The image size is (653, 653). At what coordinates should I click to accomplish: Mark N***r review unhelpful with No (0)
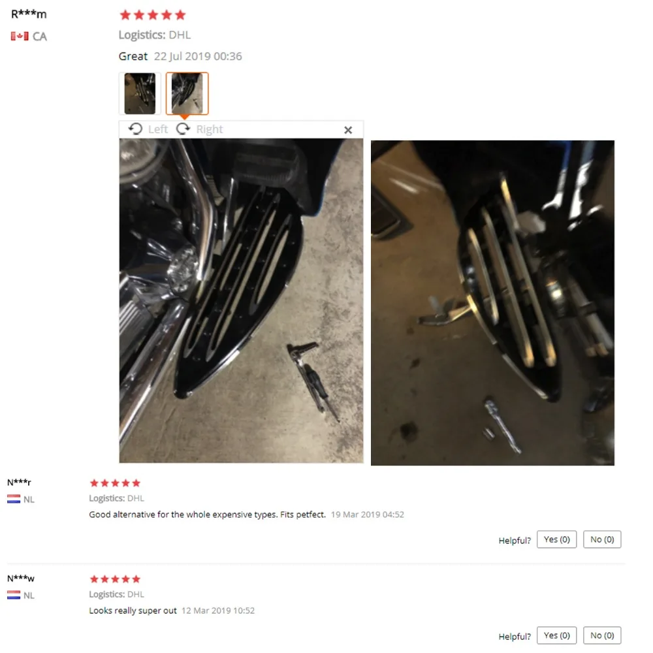point(602,539)
